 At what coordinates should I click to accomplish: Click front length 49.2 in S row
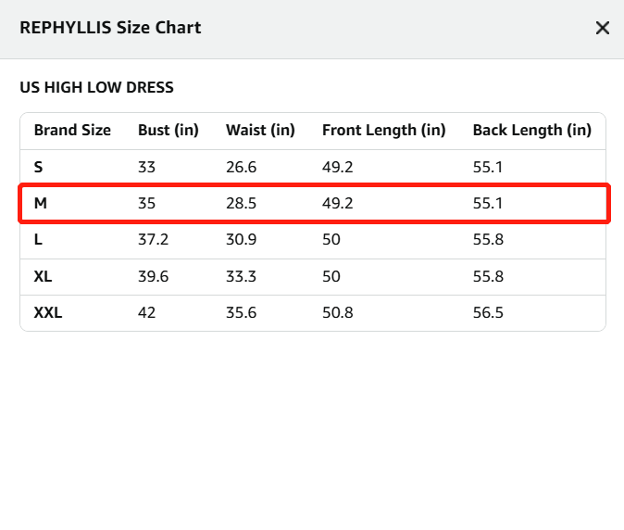(x=338, y=167)
